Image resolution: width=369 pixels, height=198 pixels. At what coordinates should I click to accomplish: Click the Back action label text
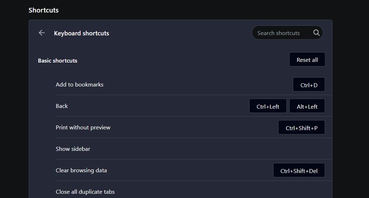tap(62, 106)
